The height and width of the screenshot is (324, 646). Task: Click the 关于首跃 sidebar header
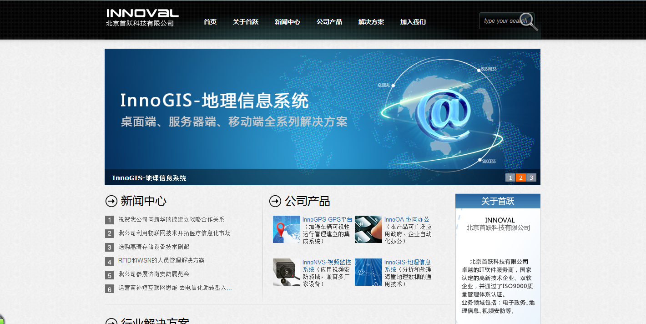[498, 201]
